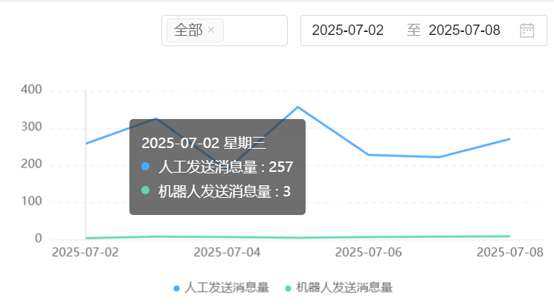
Task: Click the end date 2025-07-08 field
Action: pos(464,31)
